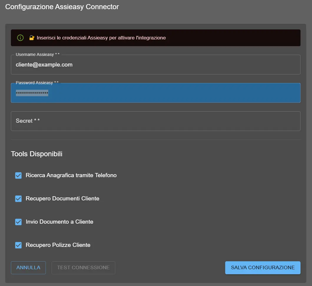Click the Tools Disponibili section heading
Viewport: 312px width, 286px height.
coord(36,154)
